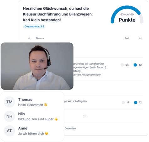Click the Soll column header
The width and height of the screenshot is (149, 142).
(127, 38)
